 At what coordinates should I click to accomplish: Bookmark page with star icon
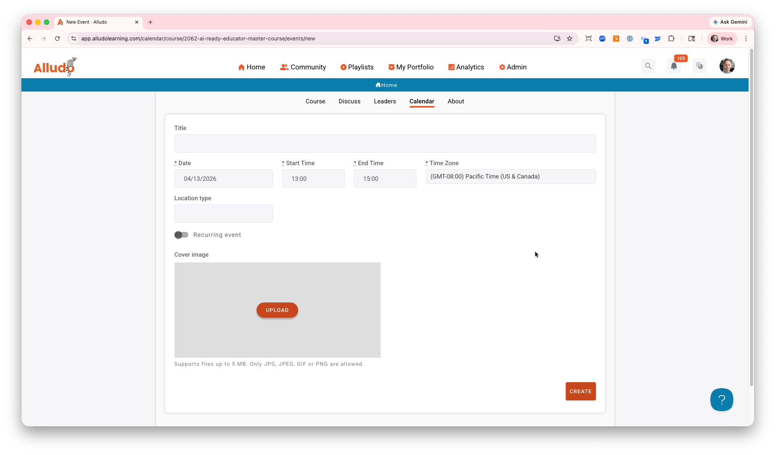569,39
